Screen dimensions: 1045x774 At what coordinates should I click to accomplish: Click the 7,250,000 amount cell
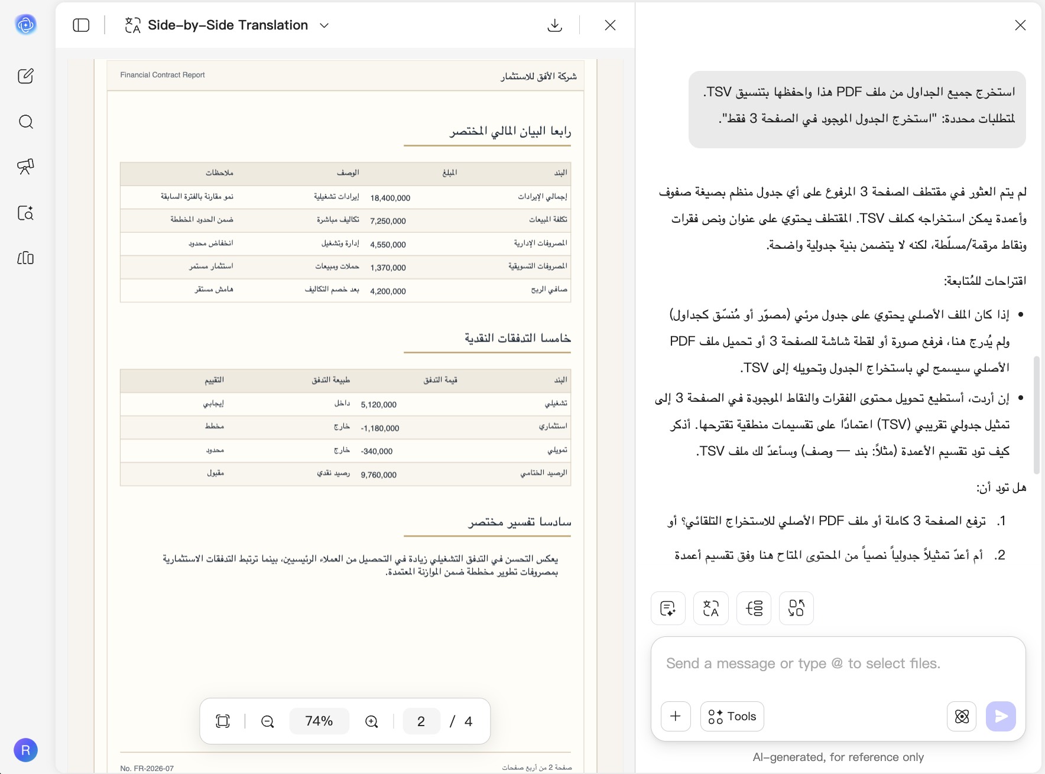388,221
